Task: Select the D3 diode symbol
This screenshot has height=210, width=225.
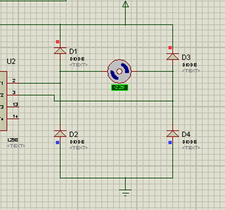Action: (x=172, y=56)
